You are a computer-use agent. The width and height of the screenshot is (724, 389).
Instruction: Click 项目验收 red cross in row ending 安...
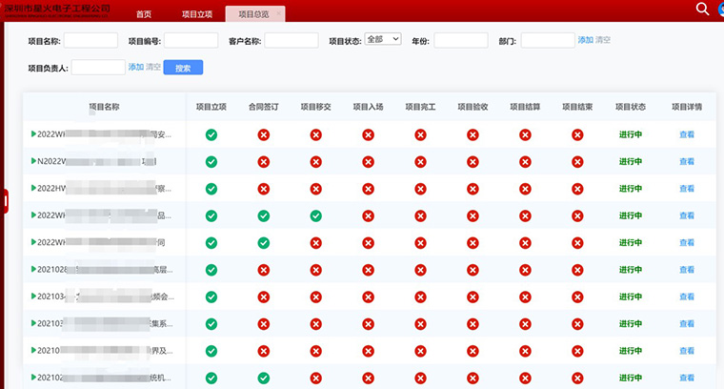(473, 134)
